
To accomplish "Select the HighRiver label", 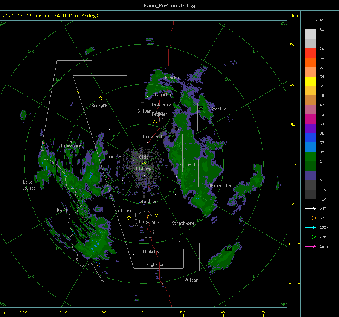I will pyautogui.click(x=156, y=265).
